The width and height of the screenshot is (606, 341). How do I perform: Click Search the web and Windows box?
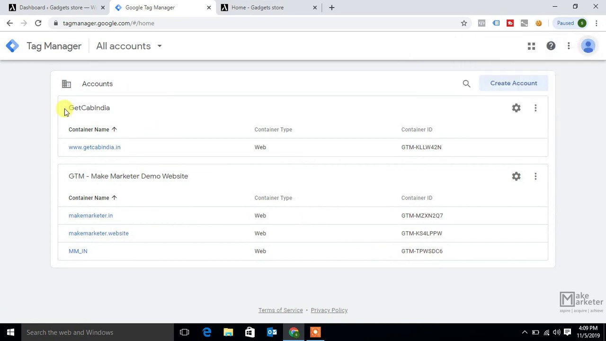tap(97, 332)
